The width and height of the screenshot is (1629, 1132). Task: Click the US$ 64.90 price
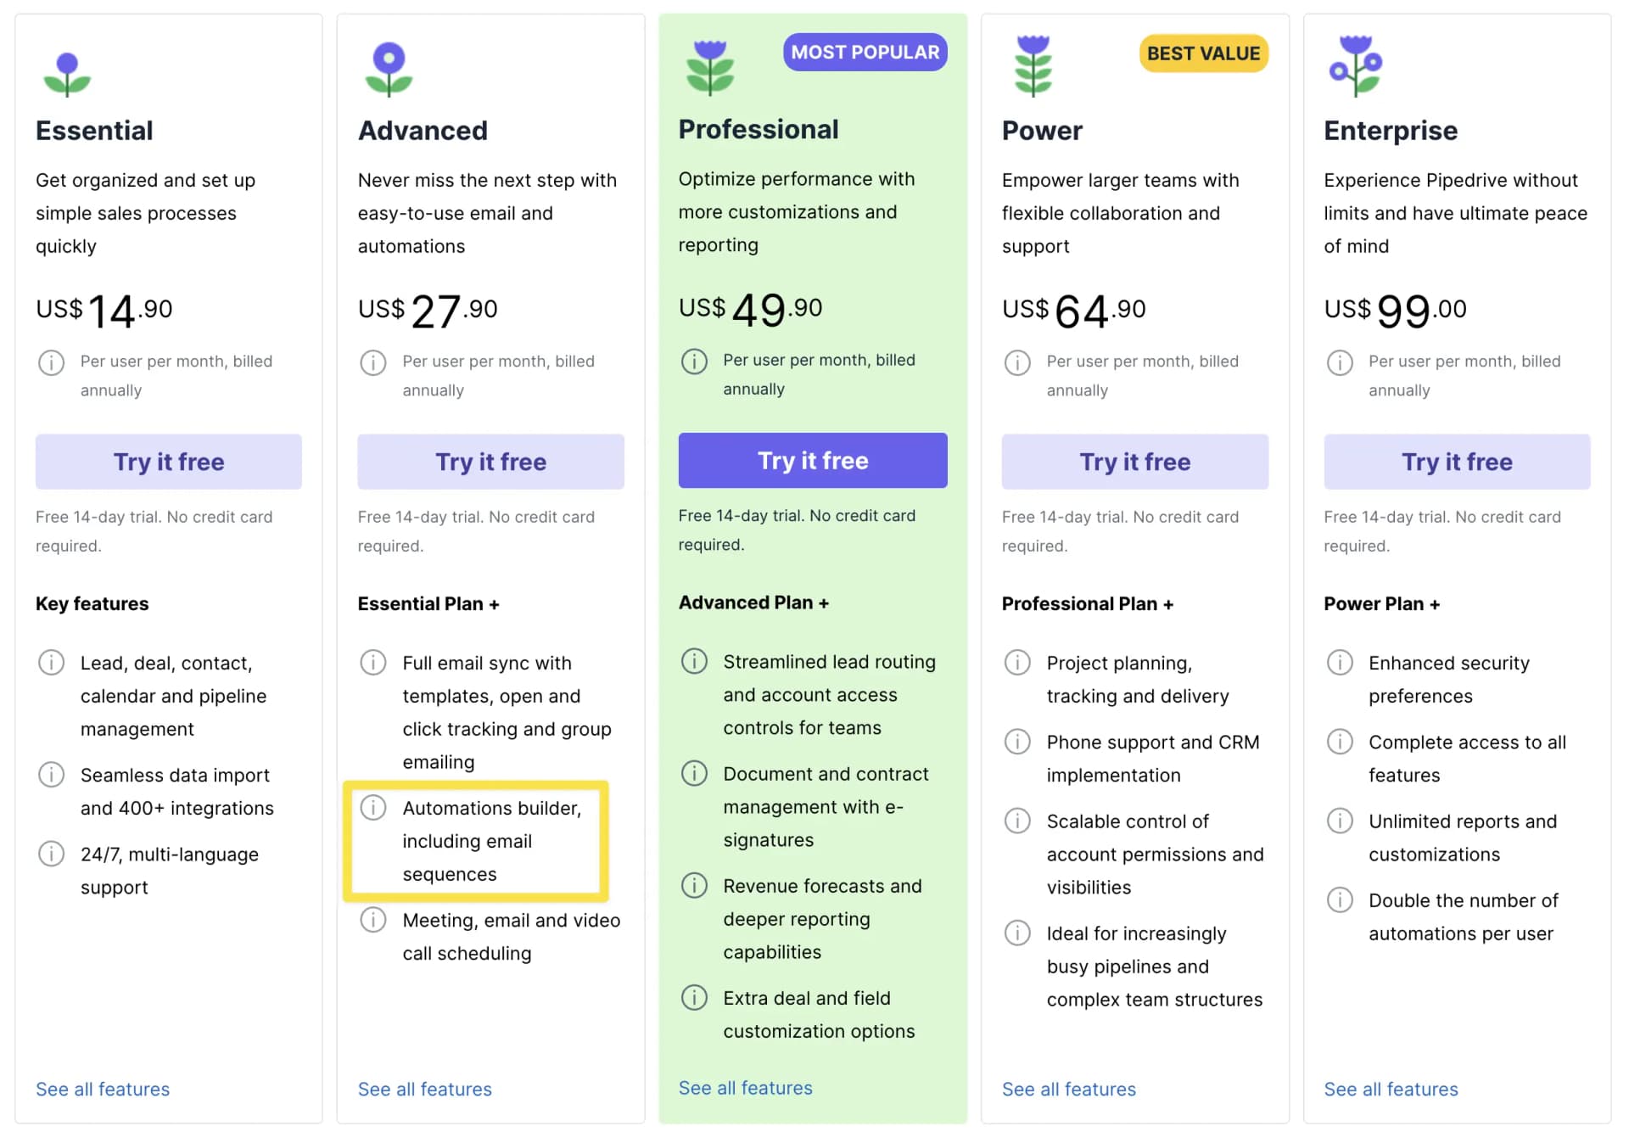tap(1074, 311)
